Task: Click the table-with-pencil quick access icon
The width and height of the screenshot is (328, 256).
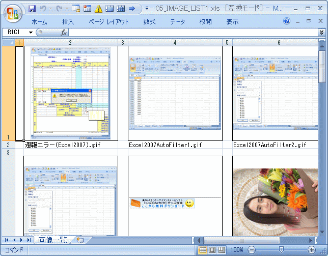Action: click(x=76, y=9)
